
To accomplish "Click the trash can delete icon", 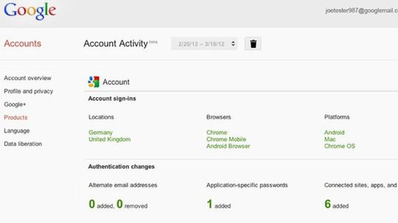I will (x=253, y=44).
